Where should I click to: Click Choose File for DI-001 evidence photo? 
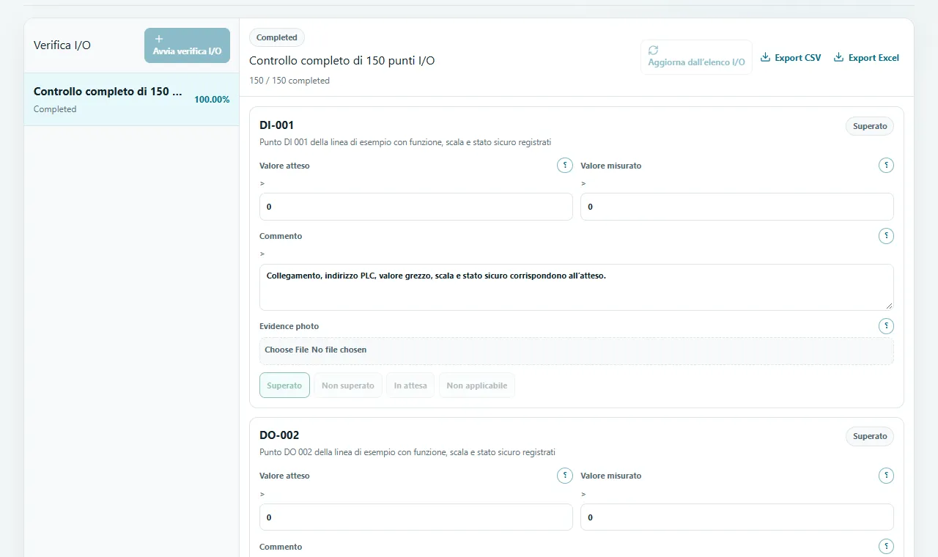click(x=287, y=350)
